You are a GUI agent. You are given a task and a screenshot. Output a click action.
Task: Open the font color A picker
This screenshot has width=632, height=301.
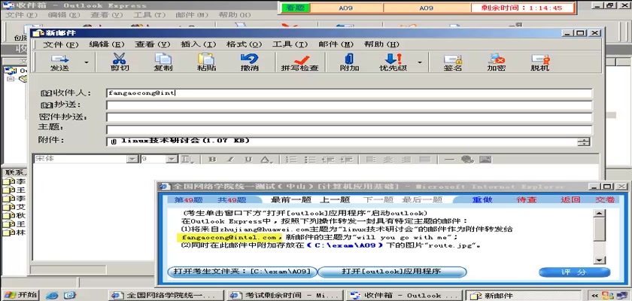click(x=265, y=160)
